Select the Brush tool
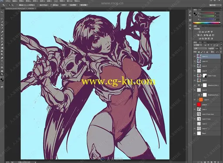The image size is (223, 163). (2, 35)
